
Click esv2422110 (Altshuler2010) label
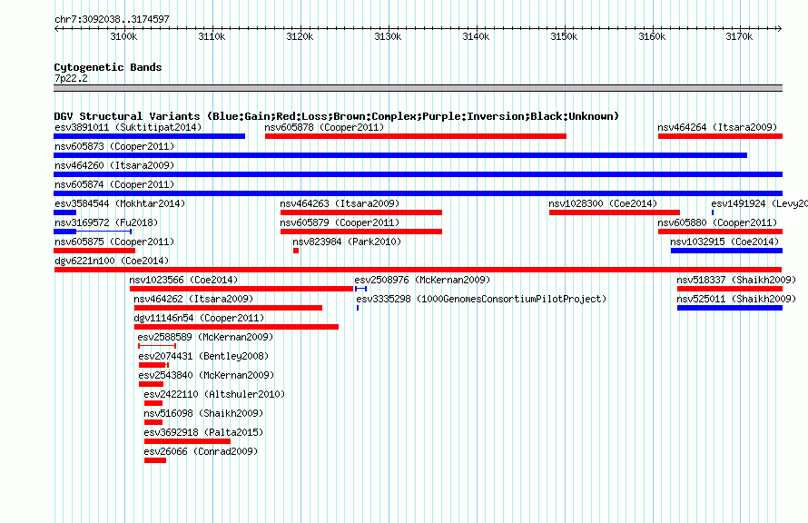coord(214,394)
